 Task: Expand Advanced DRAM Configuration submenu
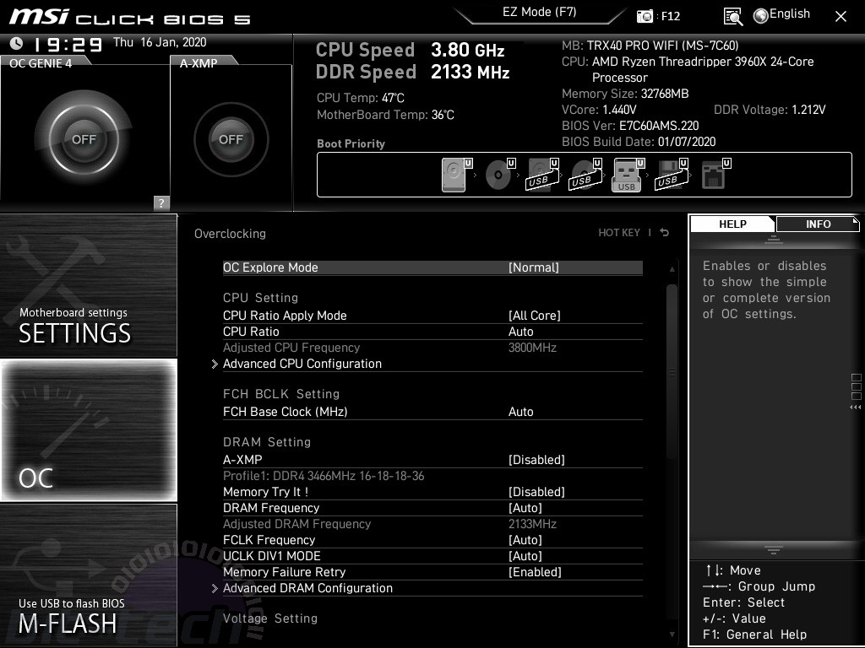[x=427, y=588]
